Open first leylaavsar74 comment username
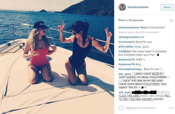Screen dimensions: 175x114 126,60
